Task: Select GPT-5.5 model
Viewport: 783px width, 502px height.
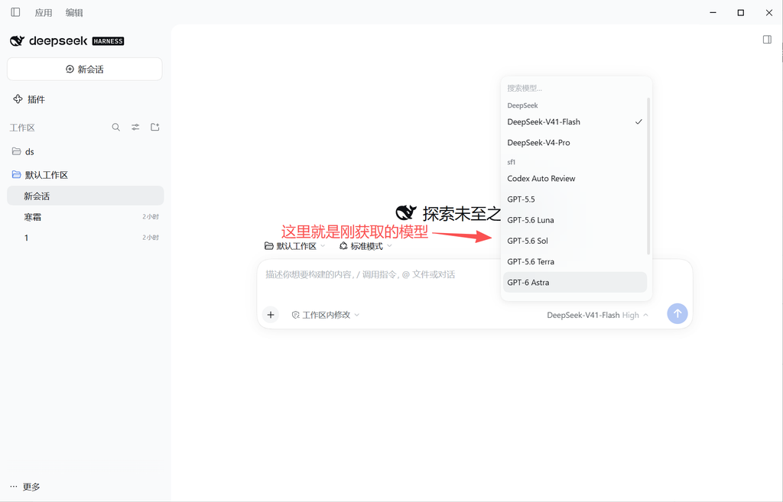Action: 575,199
